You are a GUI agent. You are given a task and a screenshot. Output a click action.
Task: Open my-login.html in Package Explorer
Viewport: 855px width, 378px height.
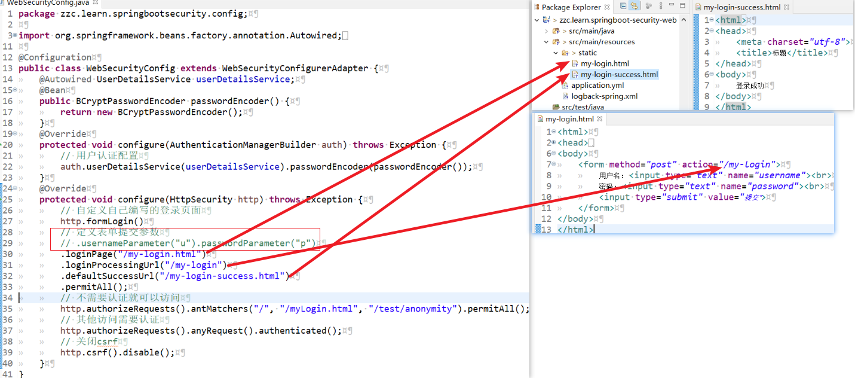pos(605,63)
